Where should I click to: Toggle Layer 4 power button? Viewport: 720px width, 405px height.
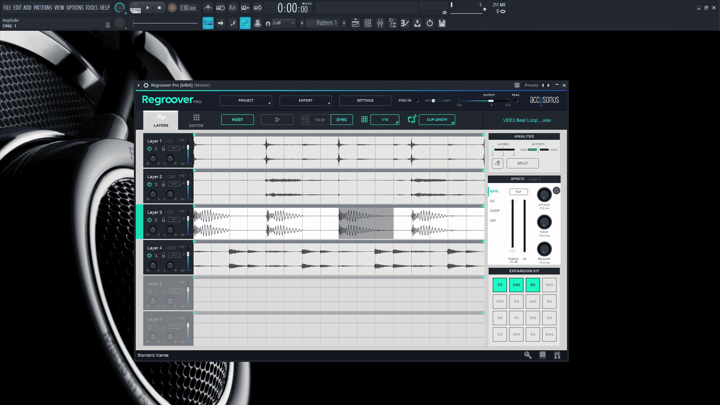coord(149,255)
